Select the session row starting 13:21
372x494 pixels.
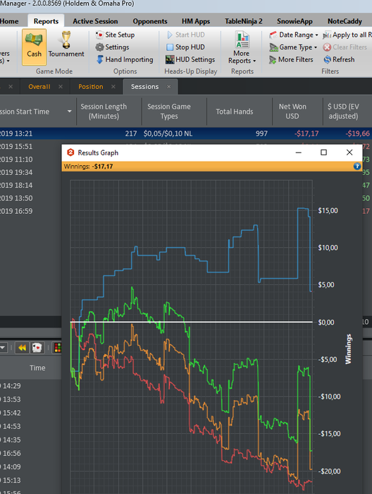pyautogui.click(x=186, y=133)
